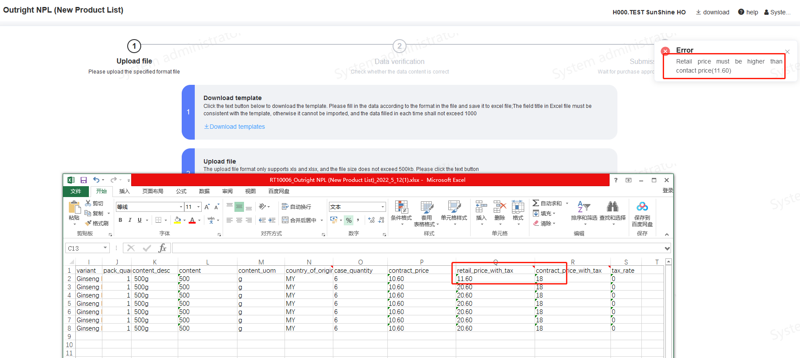Toggle Wrap Text (自动换行)
Viewport: 800px width, 358px height.
click(296, 207)
